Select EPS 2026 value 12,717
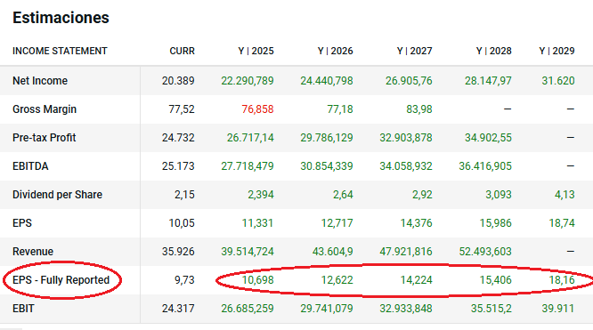 (x=337, y=223)
